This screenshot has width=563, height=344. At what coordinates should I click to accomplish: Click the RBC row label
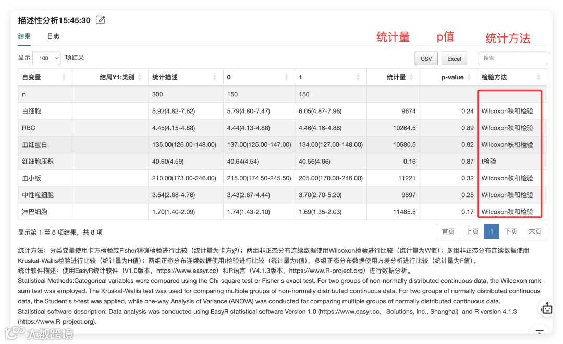point(28,128)
